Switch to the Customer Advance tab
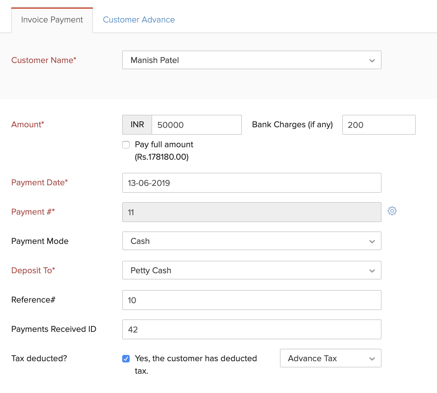The height and width of the screenshot is (393, 437). [139, 20]
